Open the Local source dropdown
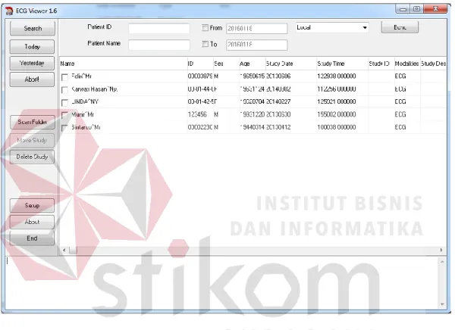 point(332,27)
